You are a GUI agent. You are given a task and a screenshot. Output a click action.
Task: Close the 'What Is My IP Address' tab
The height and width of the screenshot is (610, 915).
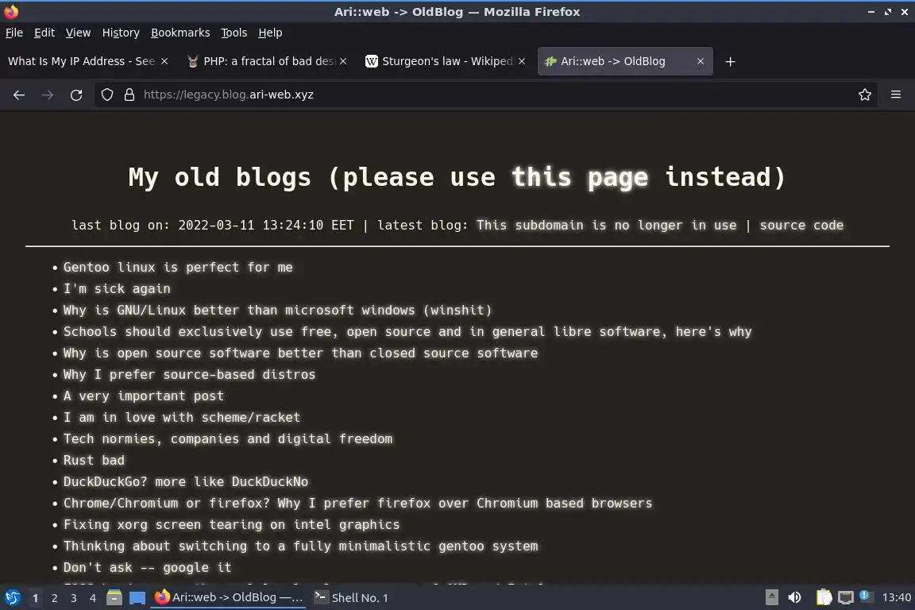164,61
